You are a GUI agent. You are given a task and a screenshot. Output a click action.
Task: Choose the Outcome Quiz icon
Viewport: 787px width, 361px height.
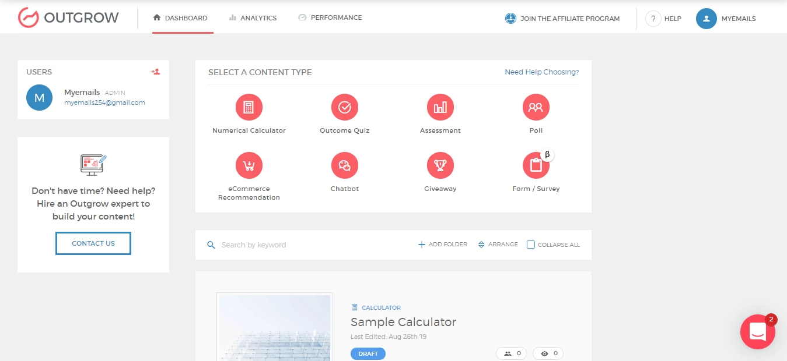(345, 107)
